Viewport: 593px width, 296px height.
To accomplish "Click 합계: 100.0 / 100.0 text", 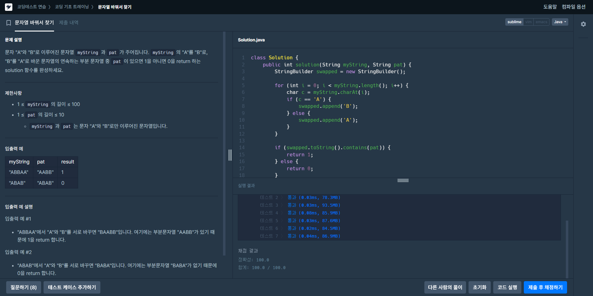I will point(262,268).
